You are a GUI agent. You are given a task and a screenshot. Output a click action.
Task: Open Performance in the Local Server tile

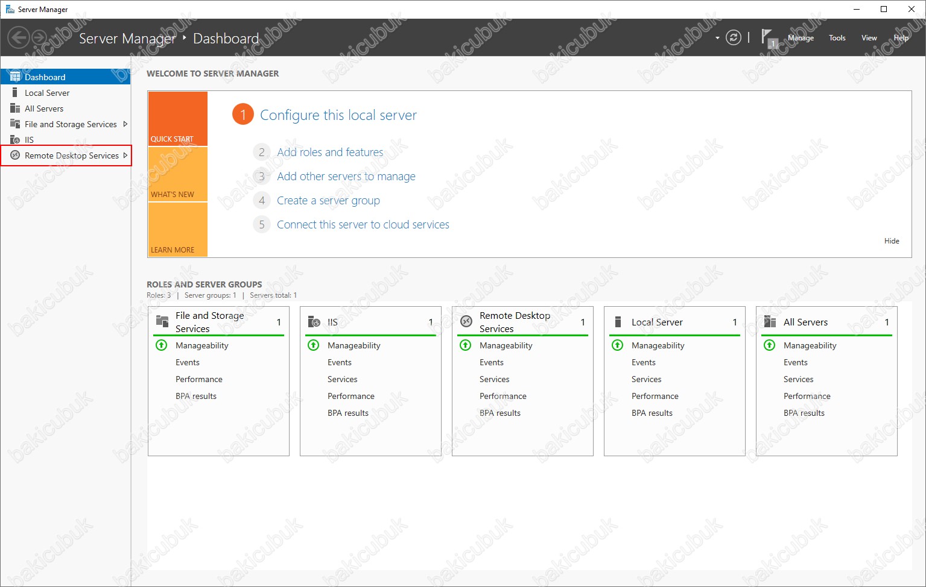[x=655, y=396]
